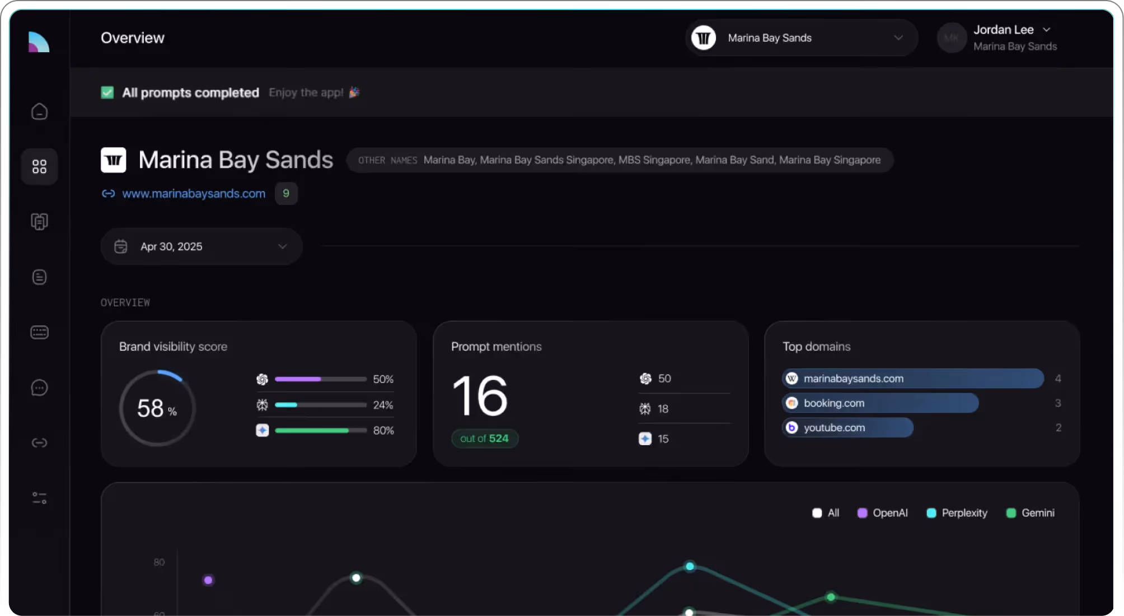Open the Marina Bay Sands brand dropdown
Screen dimensions: 1124x616
tap(801, 38)
